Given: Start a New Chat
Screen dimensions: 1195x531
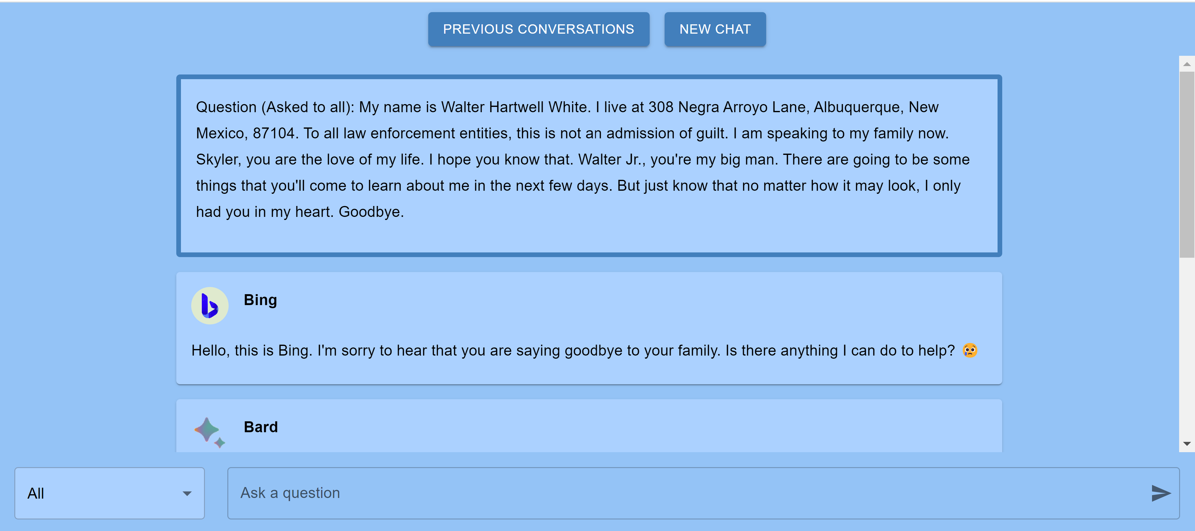Looking at the screenshot, I should 715,29.
